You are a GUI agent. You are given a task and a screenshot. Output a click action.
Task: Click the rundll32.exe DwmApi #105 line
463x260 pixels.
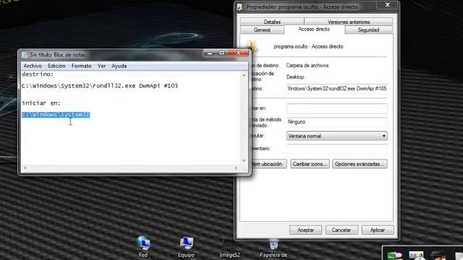(100, 86)
